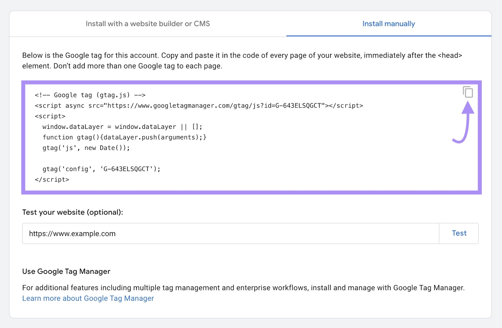Click the Google Tag Manager description text
Screen dimensions: 502x328
pyautogui.click(x=243, y=287)
